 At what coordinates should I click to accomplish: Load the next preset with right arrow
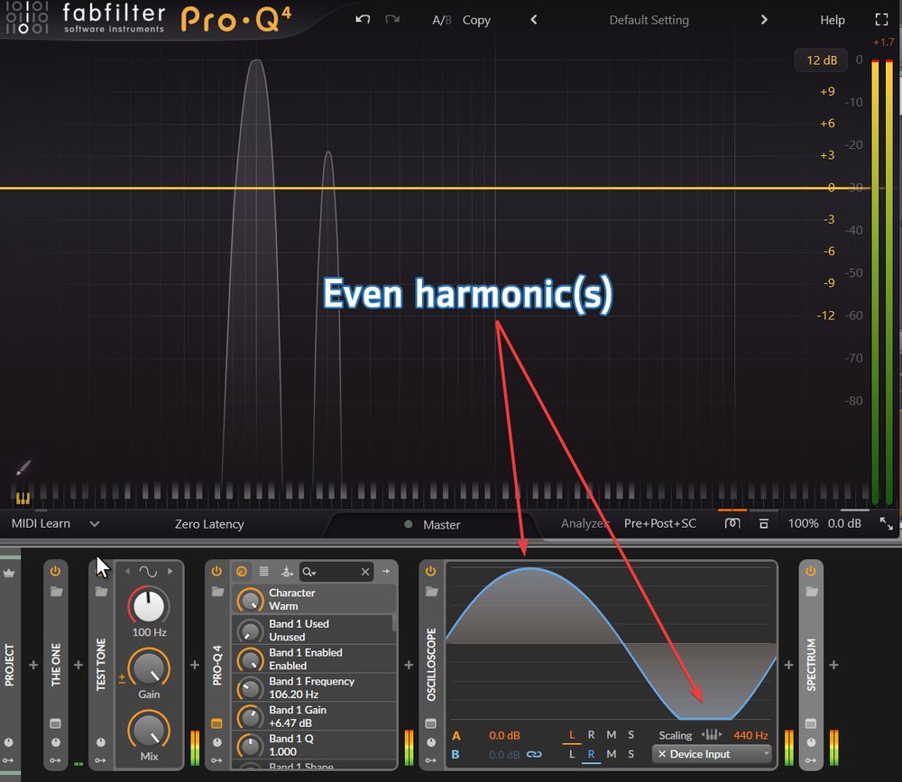[764, 20]
